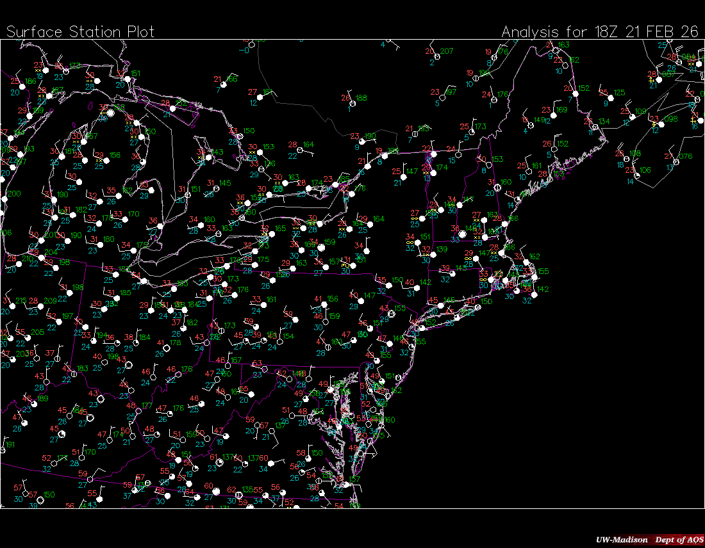Viewport: 705px width, 548px height.
Task: Select station with temperature 58, pressure 150
Action: click(x=307, y=458)
